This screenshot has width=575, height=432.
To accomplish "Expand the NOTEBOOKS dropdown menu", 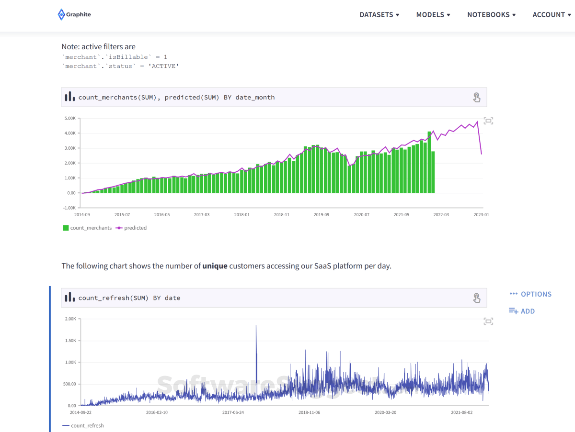I will pos(491,15).
